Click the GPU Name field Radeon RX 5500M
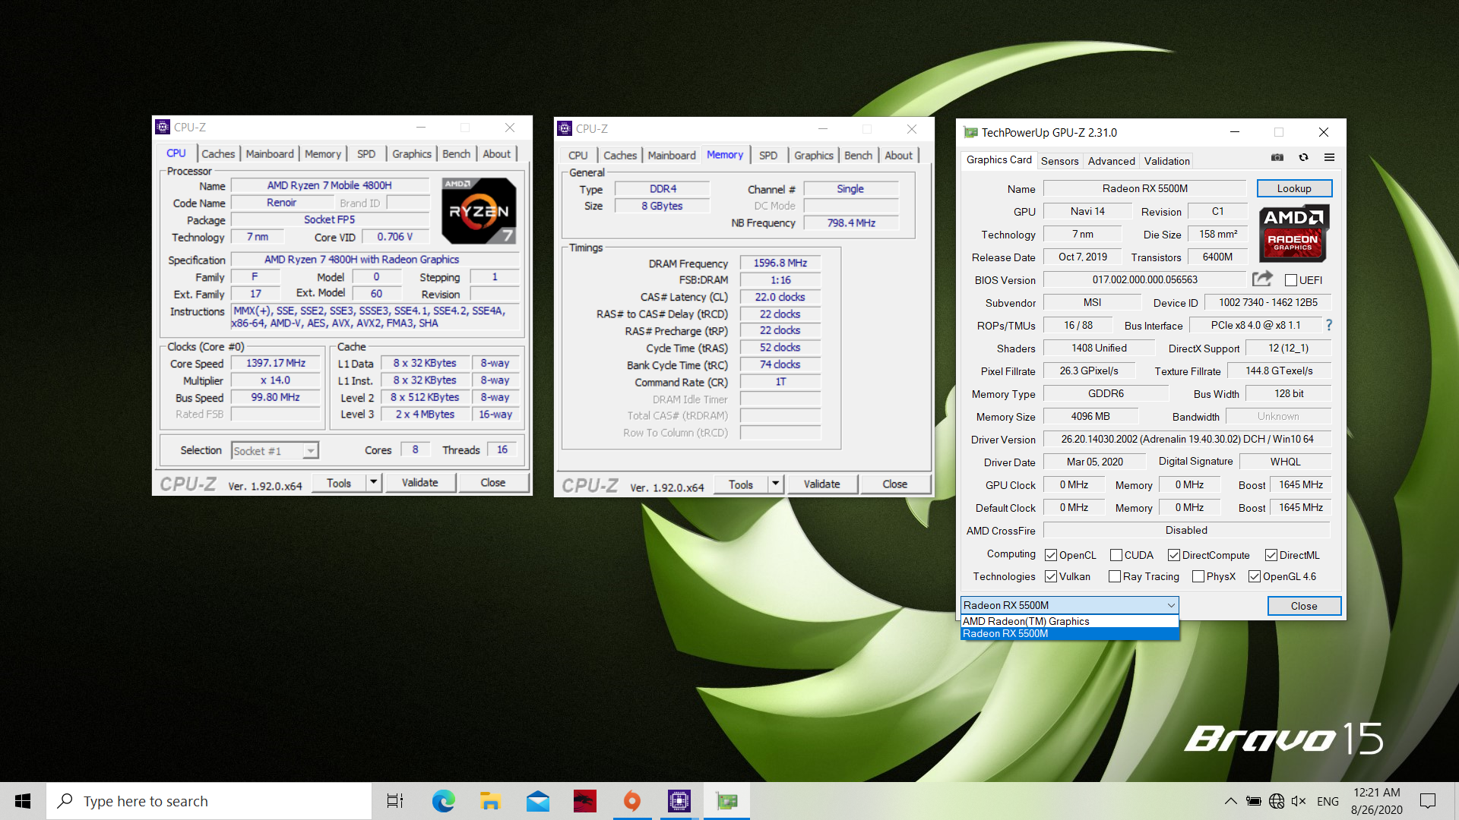 [x=1145, y=188]
